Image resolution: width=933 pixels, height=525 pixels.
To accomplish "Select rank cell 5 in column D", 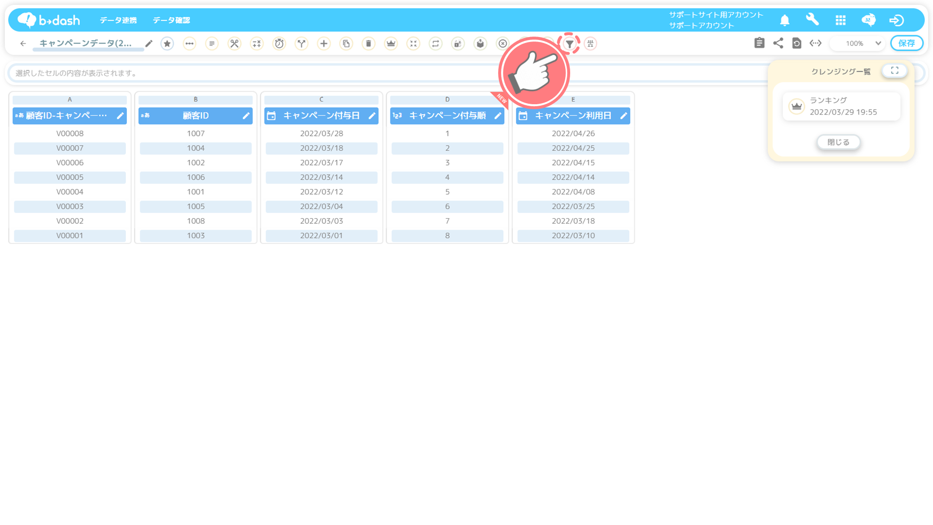I will coord(447,192).
